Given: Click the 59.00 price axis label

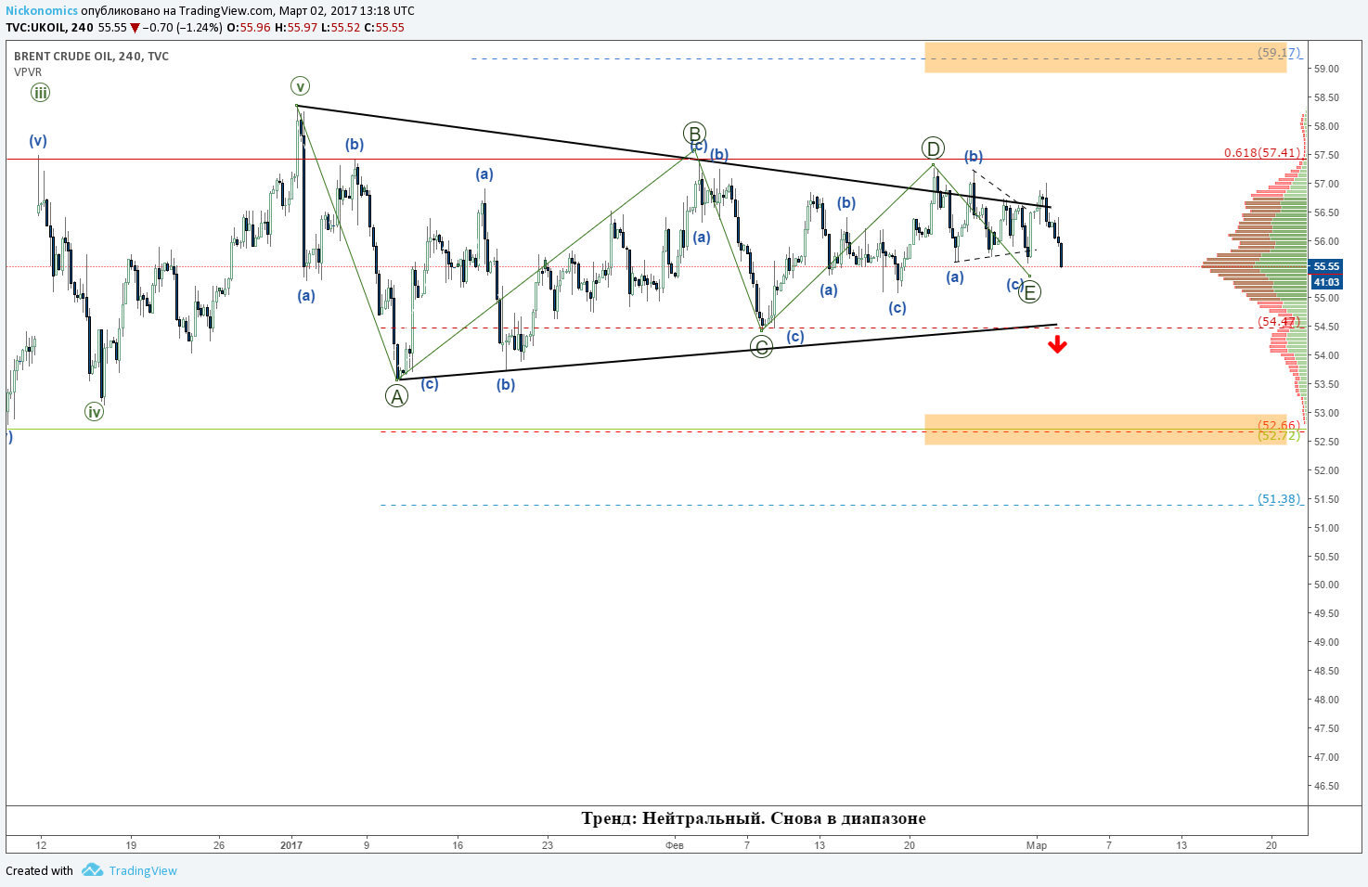Looking at the screenshot, I should 1326,69.
